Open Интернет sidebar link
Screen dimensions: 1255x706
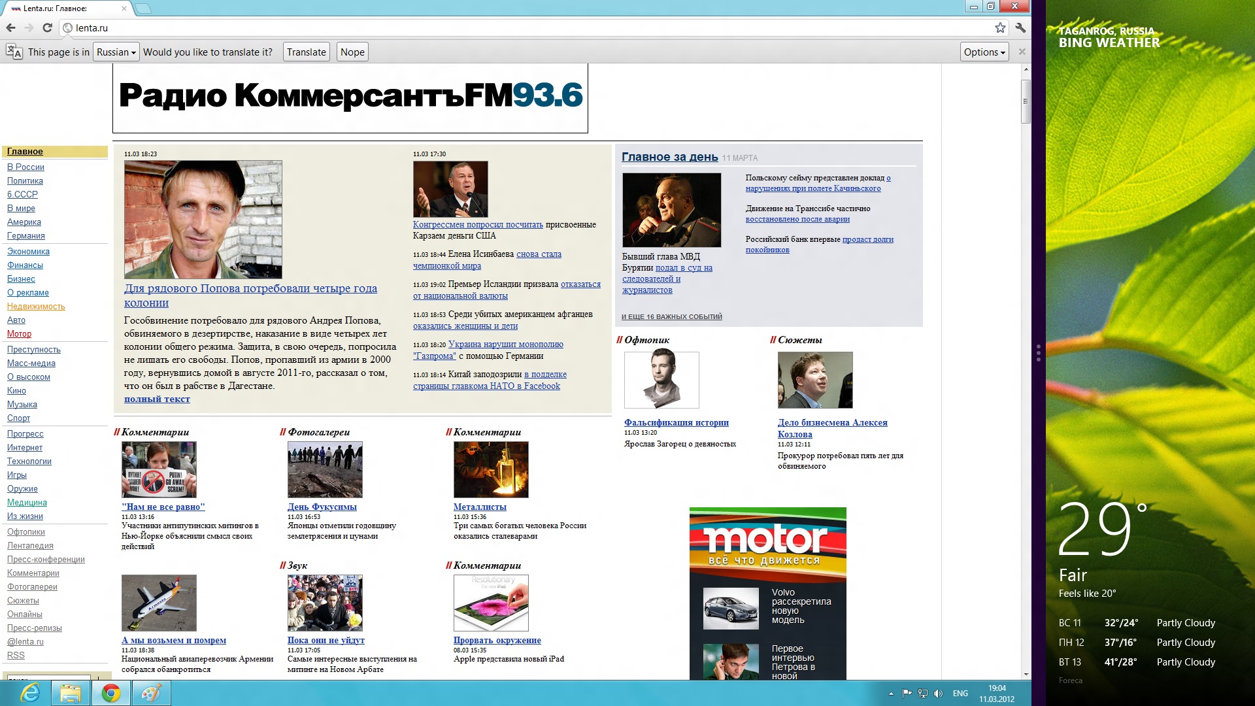pos(25,447)
